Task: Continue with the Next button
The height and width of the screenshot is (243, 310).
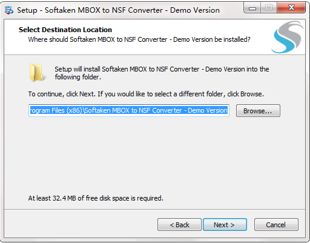Action: (x=225, y=225)
